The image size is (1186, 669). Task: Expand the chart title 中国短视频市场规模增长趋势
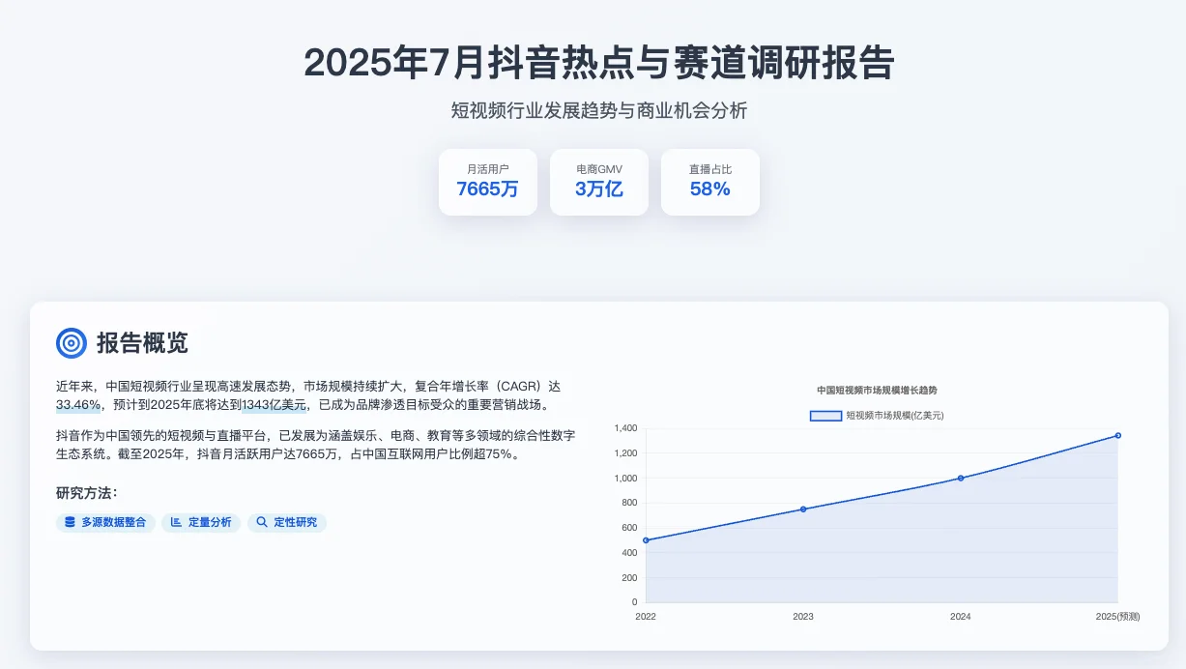(878, 390)
